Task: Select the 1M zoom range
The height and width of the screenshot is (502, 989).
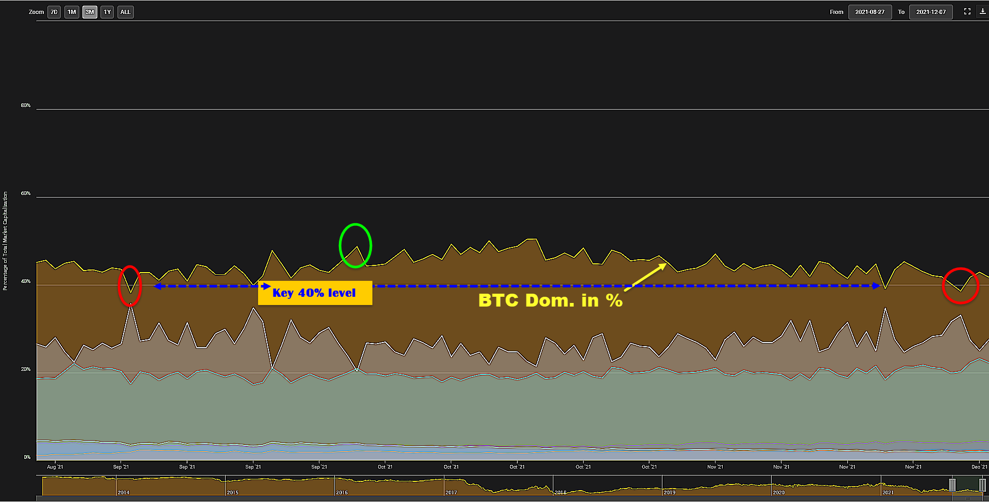Action: pos(72,12)
